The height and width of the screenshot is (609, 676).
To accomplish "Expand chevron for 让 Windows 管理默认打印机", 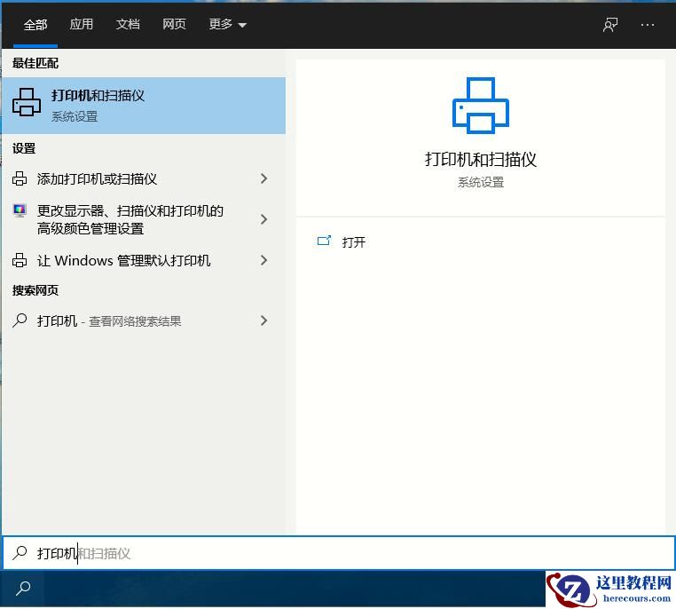I will (263, 260).
